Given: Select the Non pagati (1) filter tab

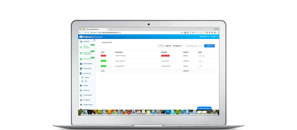Looking at the screenshot, I should pos(177,46).
